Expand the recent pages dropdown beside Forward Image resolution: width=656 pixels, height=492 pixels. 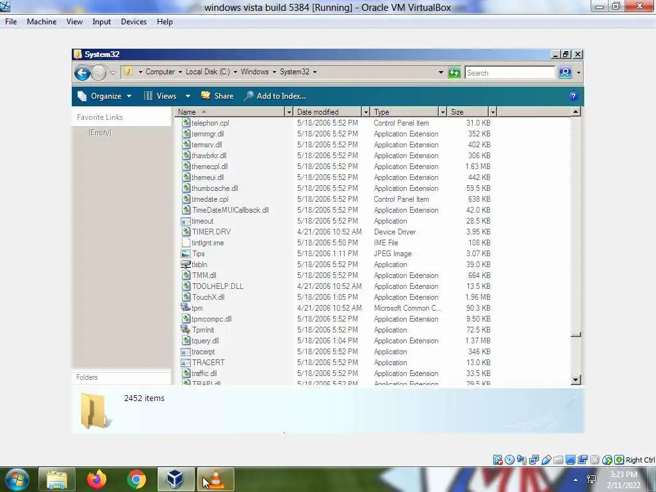(x=113, y=73)
